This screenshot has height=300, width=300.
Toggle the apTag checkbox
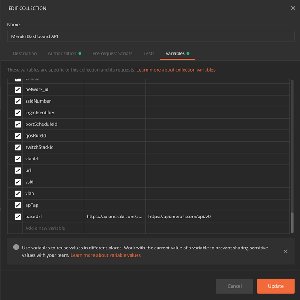(x=18, y=205)
